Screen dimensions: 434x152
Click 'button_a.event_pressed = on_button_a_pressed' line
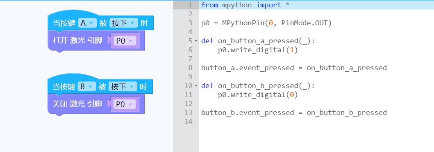point(294,68)
